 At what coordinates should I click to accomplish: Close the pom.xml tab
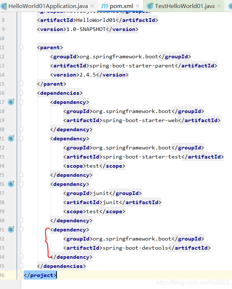(x=138, y=6)
